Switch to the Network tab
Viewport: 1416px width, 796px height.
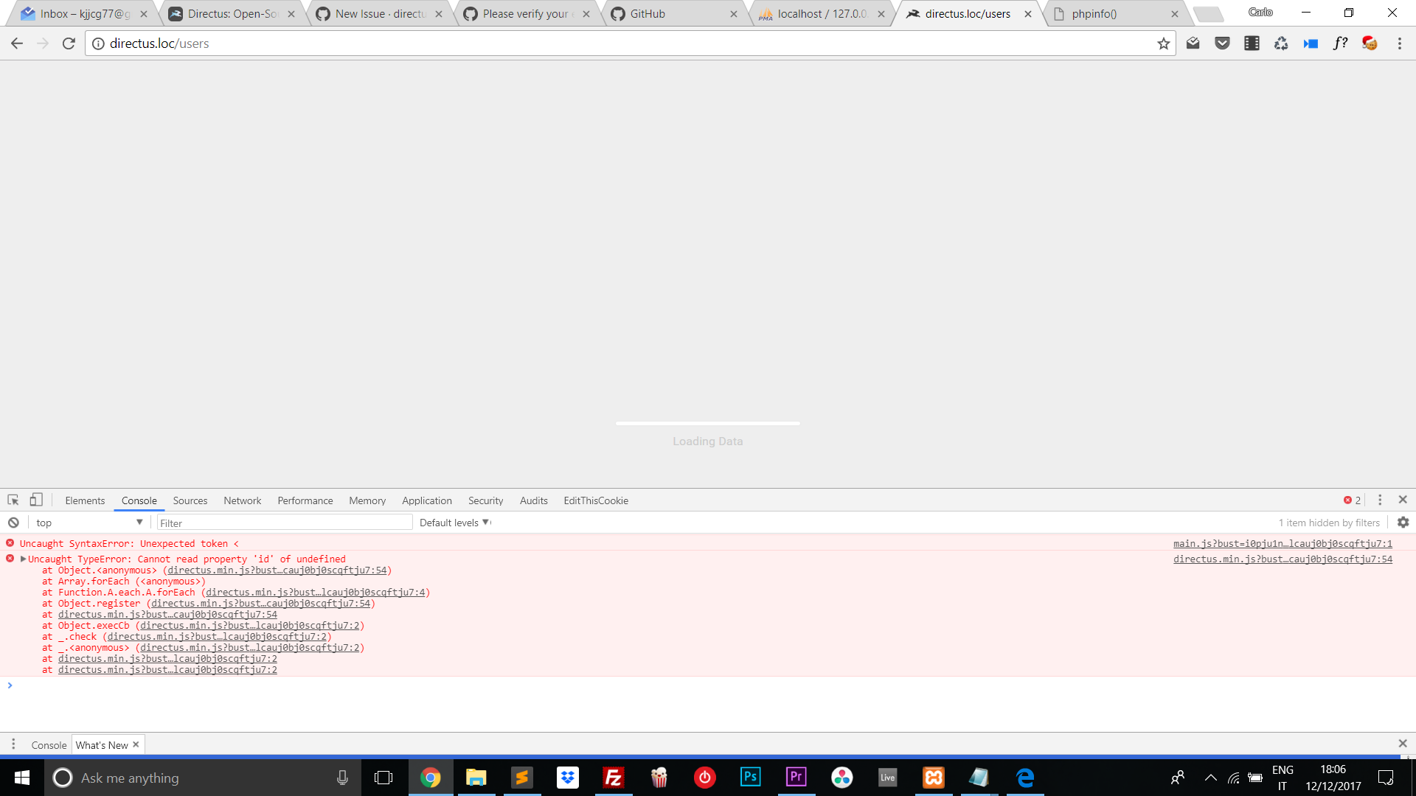pos(242,500)
